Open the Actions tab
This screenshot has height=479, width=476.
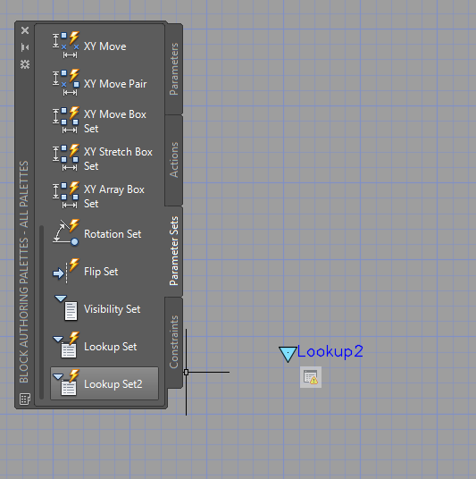click(174, 160)
